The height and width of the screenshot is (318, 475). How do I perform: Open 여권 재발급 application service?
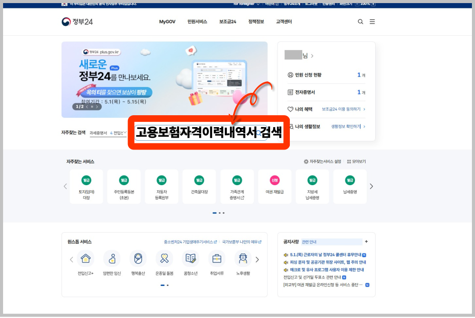[x=274, y=186]
